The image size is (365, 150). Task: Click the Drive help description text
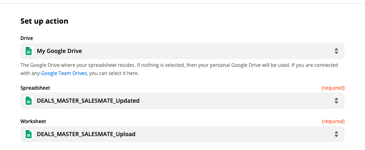pyautogui.click(x=179, y=69)
